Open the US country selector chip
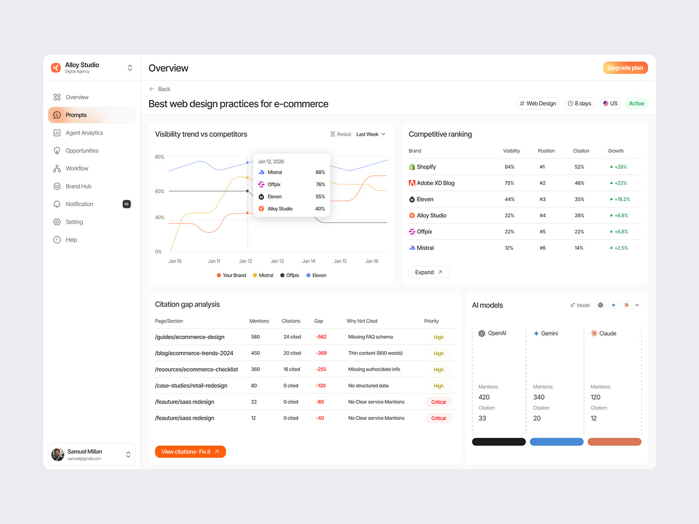699x524 pixels. tap(610, 104)
